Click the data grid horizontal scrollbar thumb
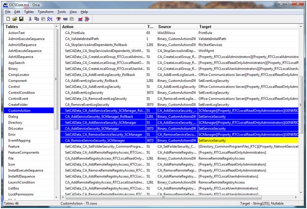 tap(163, 197)
